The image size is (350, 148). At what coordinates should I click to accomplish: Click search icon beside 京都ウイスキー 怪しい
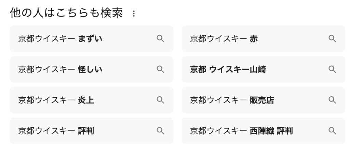click(x=160, y=69)
